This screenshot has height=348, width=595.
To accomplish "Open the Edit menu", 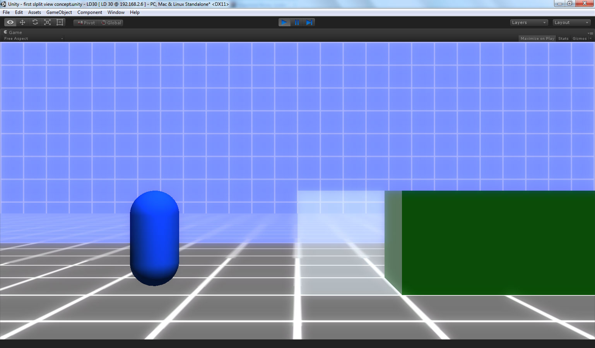I will (x=19, y=12).
